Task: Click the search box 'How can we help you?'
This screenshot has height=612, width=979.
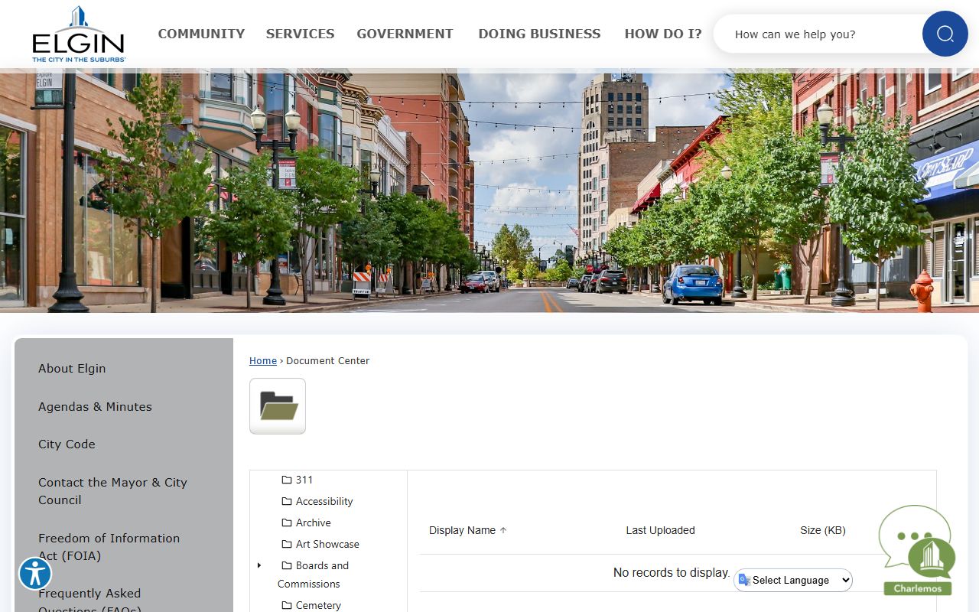Action: click(818, 34)
